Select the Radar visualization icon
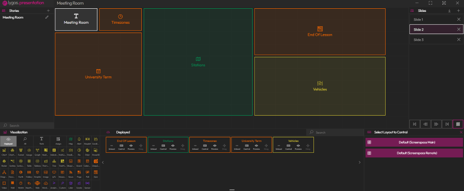 (5, 163)
